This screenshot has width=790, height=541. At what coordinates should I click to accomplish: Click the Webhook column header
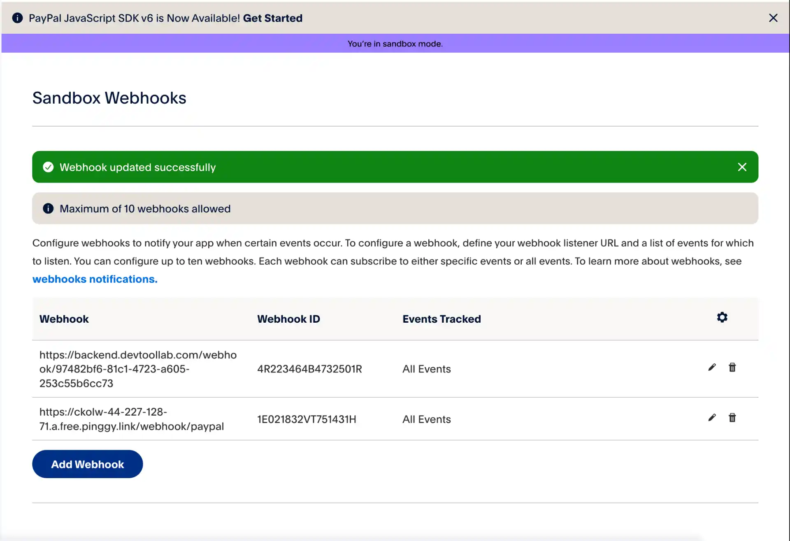[x=64, y=319]
